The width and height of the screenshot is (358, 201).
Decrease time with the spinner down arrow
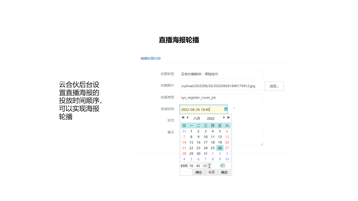(209, 167)
